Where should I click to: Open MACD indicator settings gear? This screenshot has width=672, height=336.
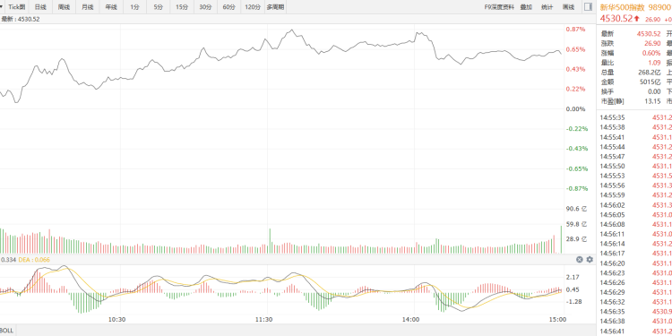pos(590,259)
